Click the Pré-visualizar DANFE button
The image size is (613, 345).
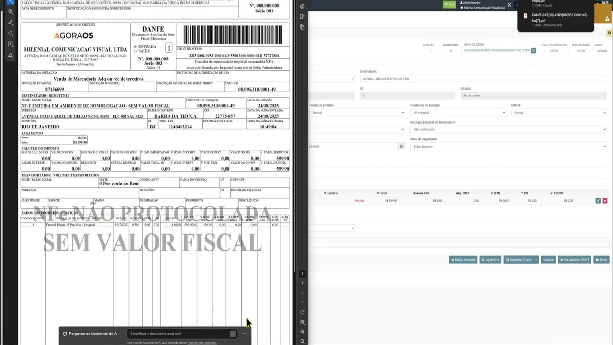[x=575, y=260]
